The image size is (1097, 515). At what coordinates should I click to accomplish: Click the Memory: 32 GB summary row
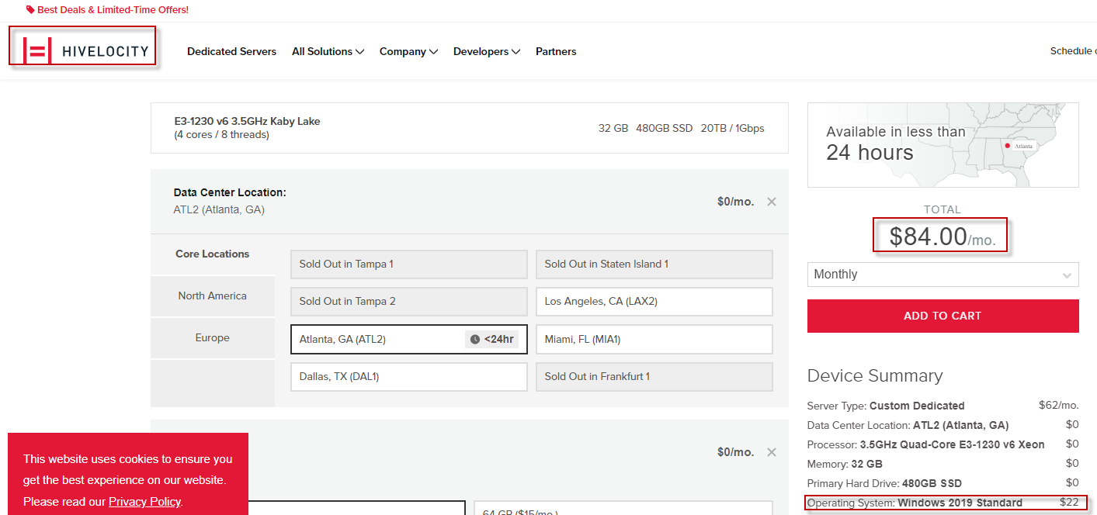[x=943, y=464]
